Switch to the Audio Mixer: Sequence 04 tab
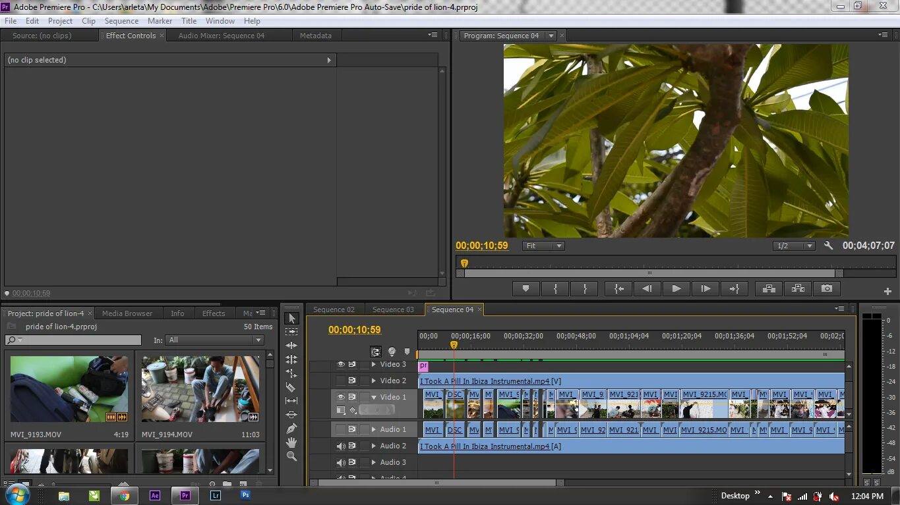Image resolution: width=900 pixels, height=505 pixels. [x=221, y=36]
